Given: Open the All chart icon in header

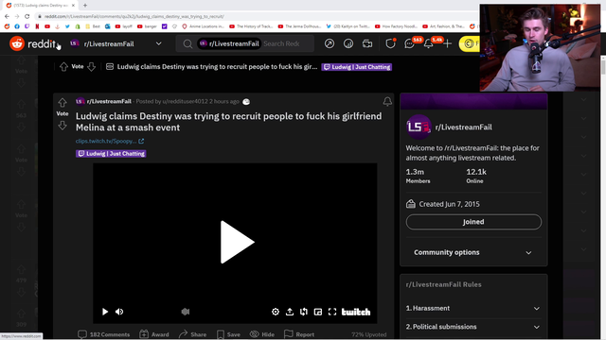Looking at the screenshot, I should [348, 43].
